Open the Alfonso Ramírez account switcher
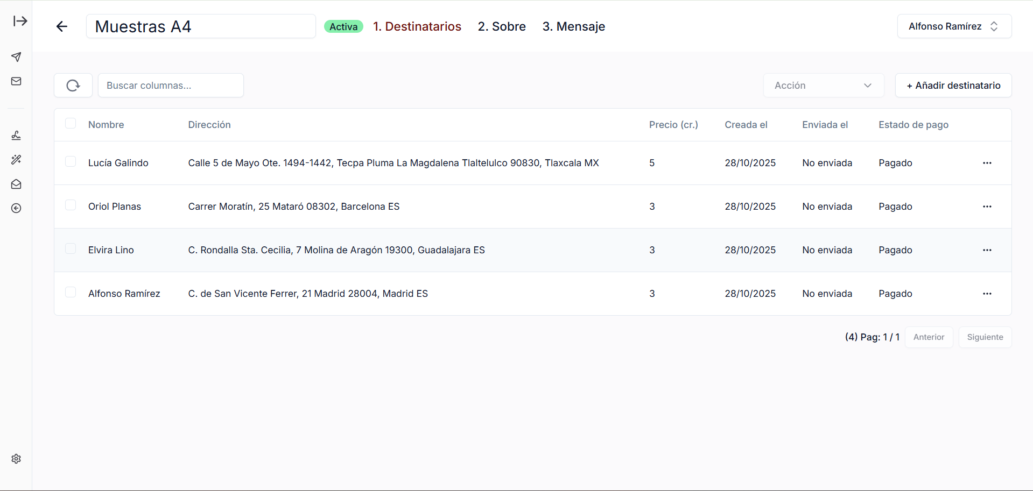The height and width of the screenshot is (491, 1033). 954,26
